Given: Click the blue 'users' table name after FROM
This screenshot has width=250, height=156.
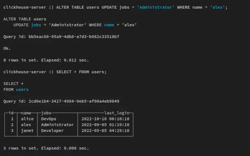Looking at the screenshot, I should 22,89.
